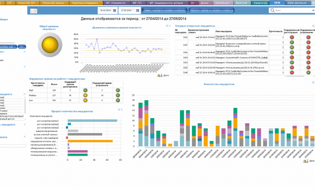The width and height of the screenshot is (315, 188).
Task: Click Задать период построения отчетности button
Action: [165, 10]
